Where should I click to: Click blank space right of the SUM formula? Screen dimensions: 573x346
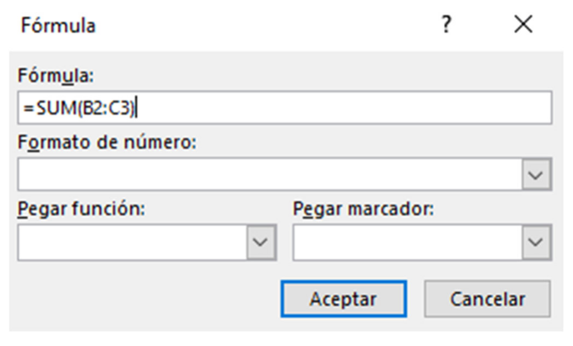coord(346,108)
